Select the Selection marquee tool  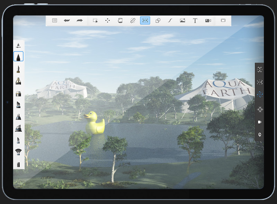pos(95,21)
